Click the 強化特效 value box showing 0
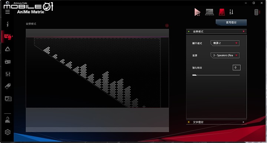Screen dimensions: 267x143 point(237,67)
